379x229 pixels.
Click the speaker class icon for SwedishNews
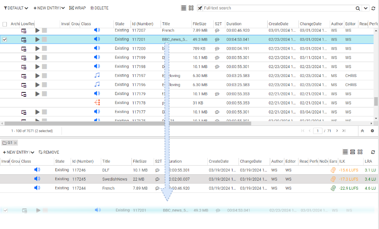tap(37, 179)
